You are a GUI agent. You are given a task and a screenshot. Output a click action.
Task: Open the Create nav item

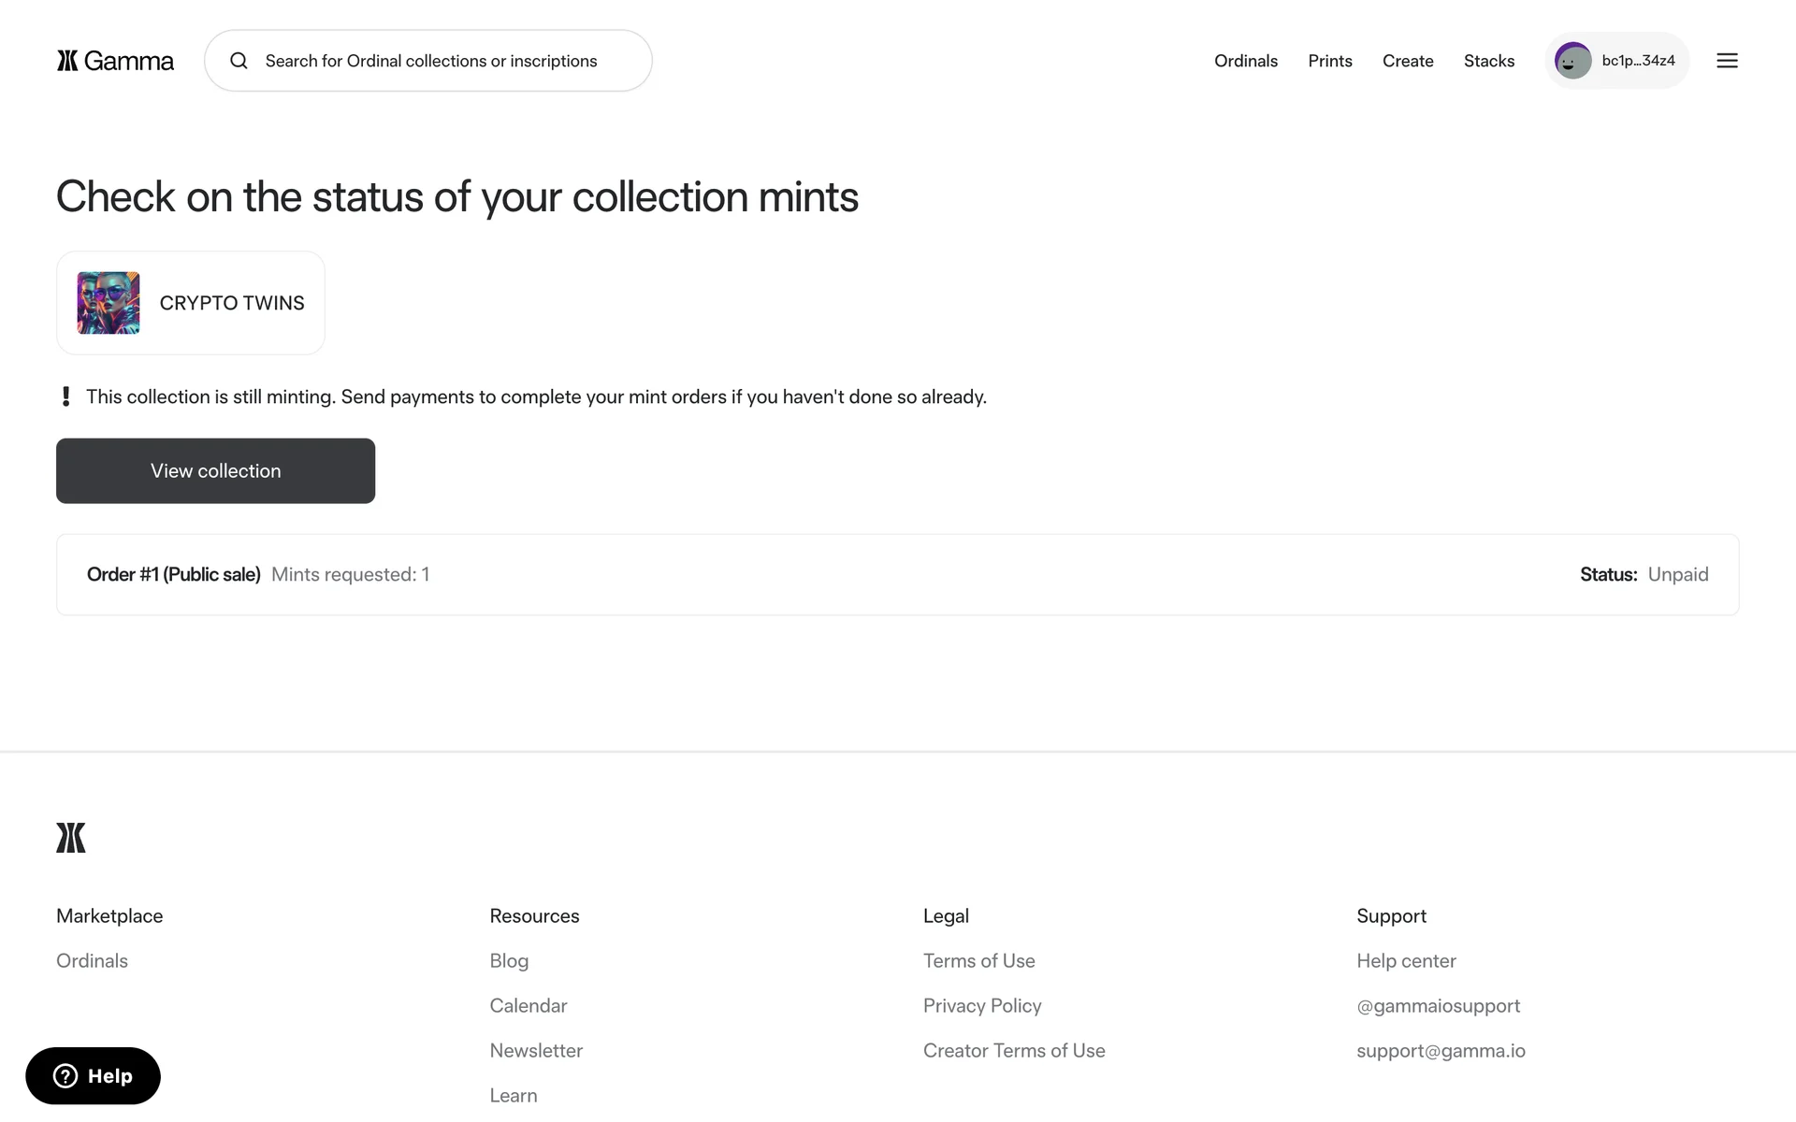click(x=1407, y=61)
